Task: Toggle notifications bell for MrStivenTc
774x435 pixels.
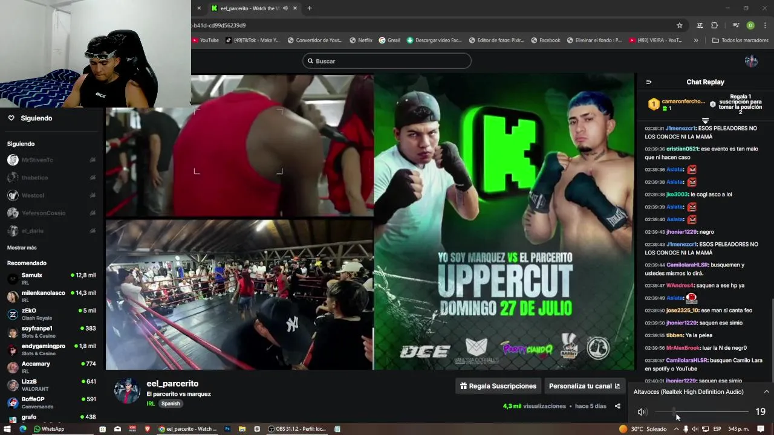Action: (x=93, y=160)
